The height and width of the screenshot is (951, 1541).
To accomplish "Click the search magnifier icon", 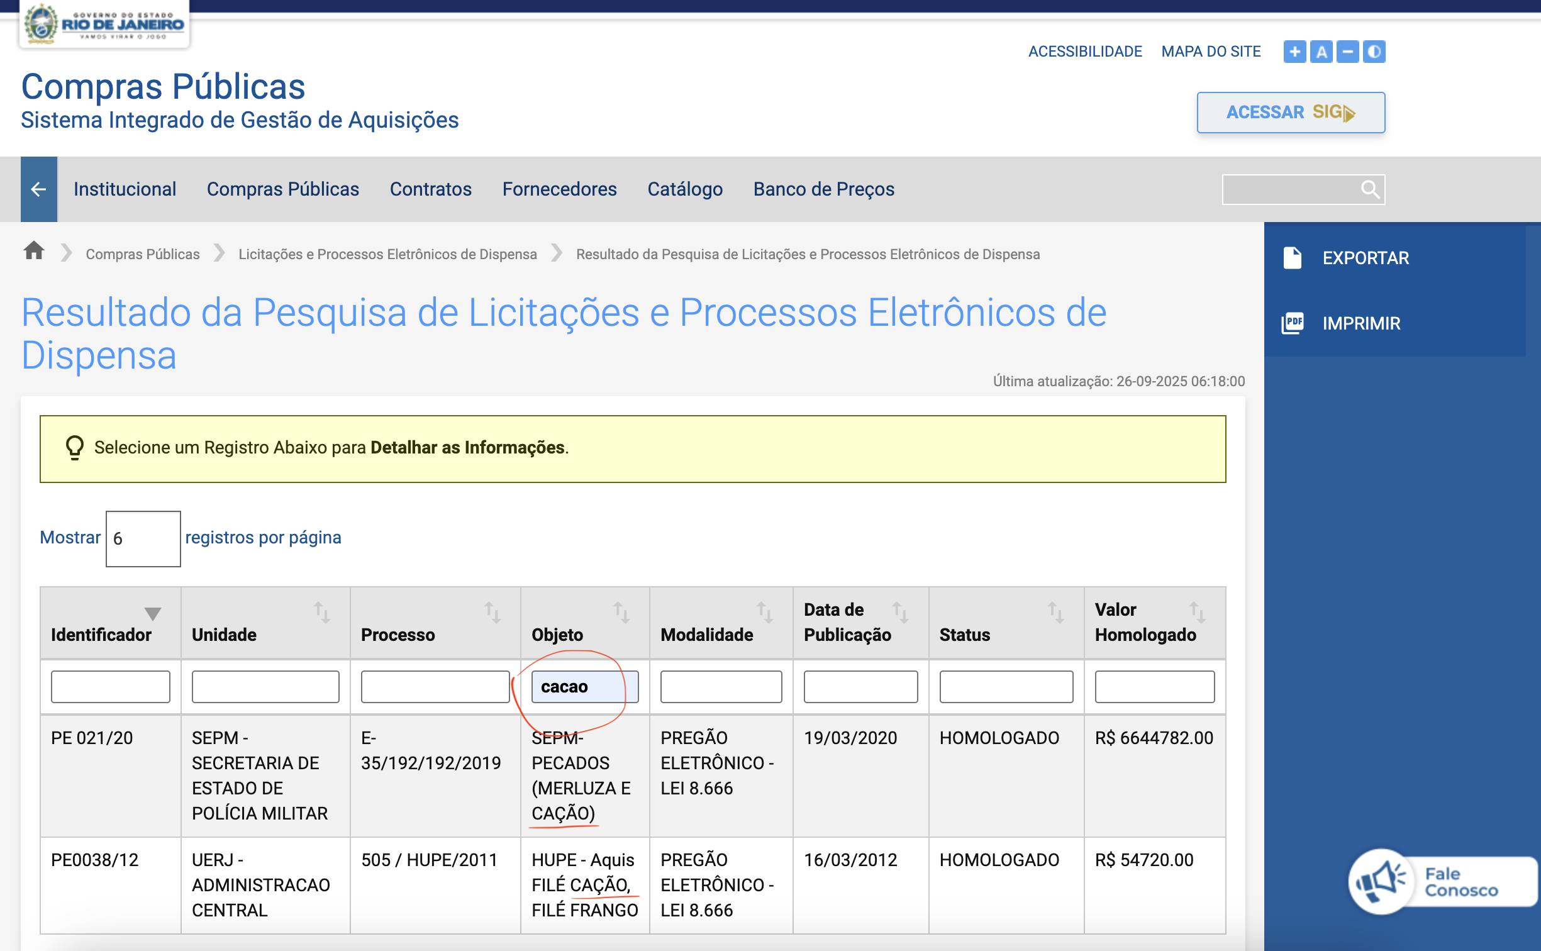I will (1370, 189).
